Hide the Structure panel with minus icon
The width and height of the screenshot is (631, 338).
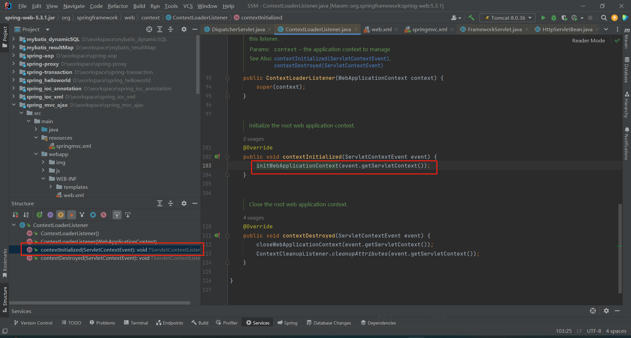pyautogui.click(x=195, y=203)
